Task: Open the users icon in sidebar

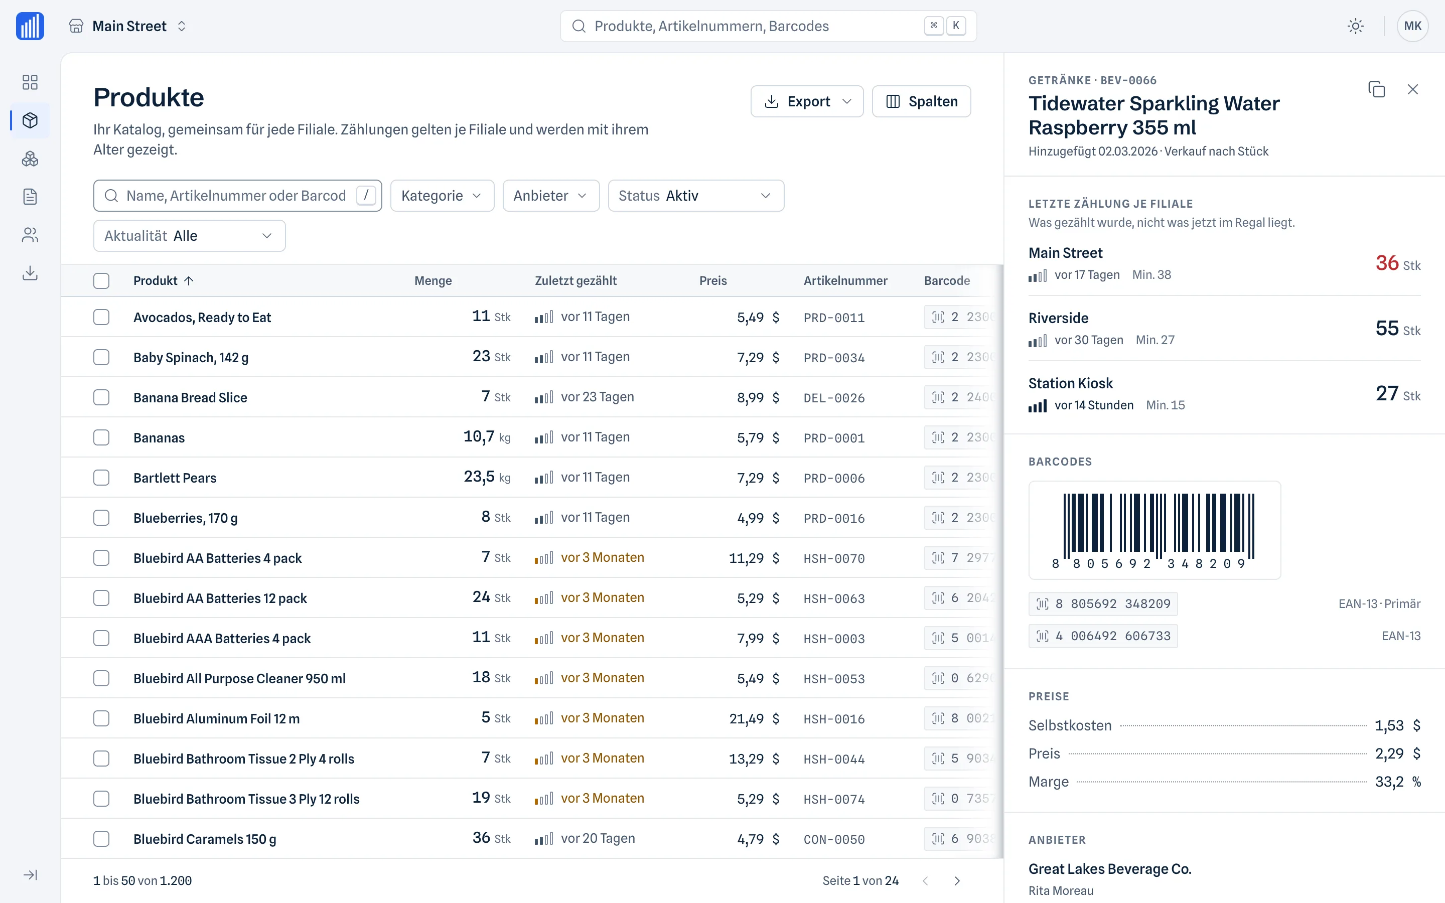Action: click(30, 235)
